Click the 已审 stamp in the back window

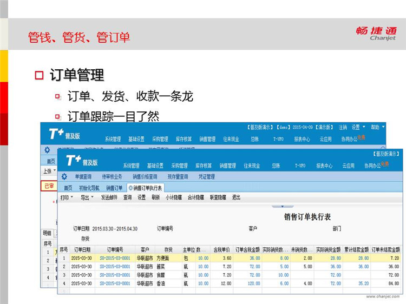49,186
